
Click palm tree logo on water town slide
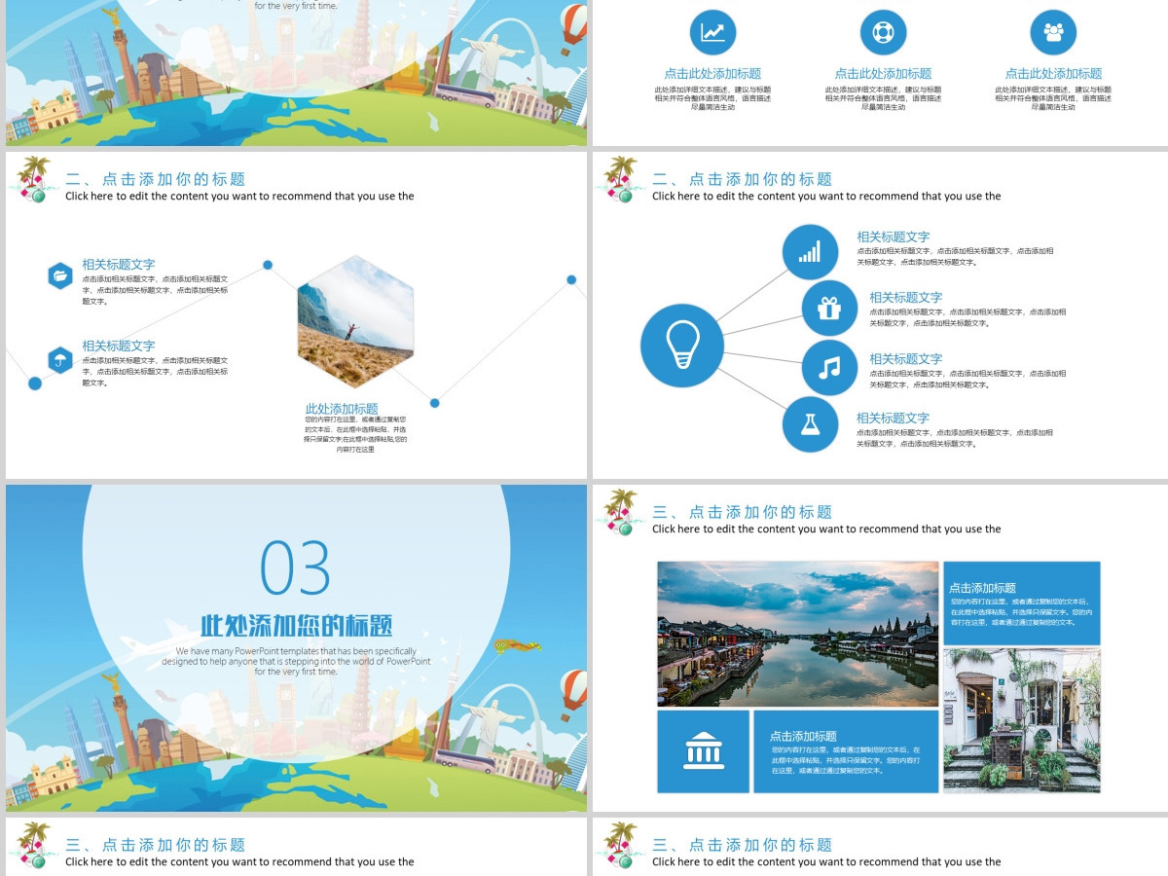[622, 513]
